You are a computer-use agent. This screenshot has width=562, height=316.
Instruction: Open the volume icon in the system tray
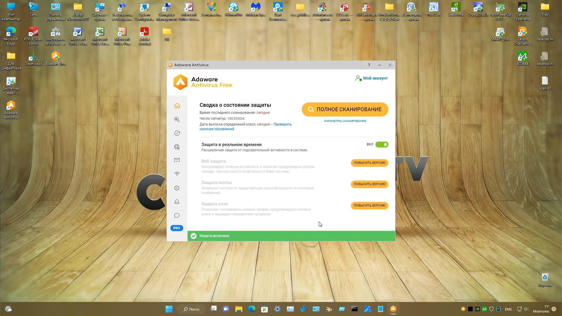tap(526, 309)
